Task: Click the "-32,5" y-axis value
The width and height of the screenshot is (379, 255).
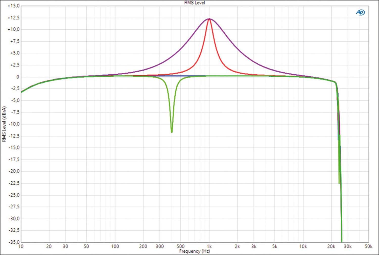Action: [x=14, y=230]
